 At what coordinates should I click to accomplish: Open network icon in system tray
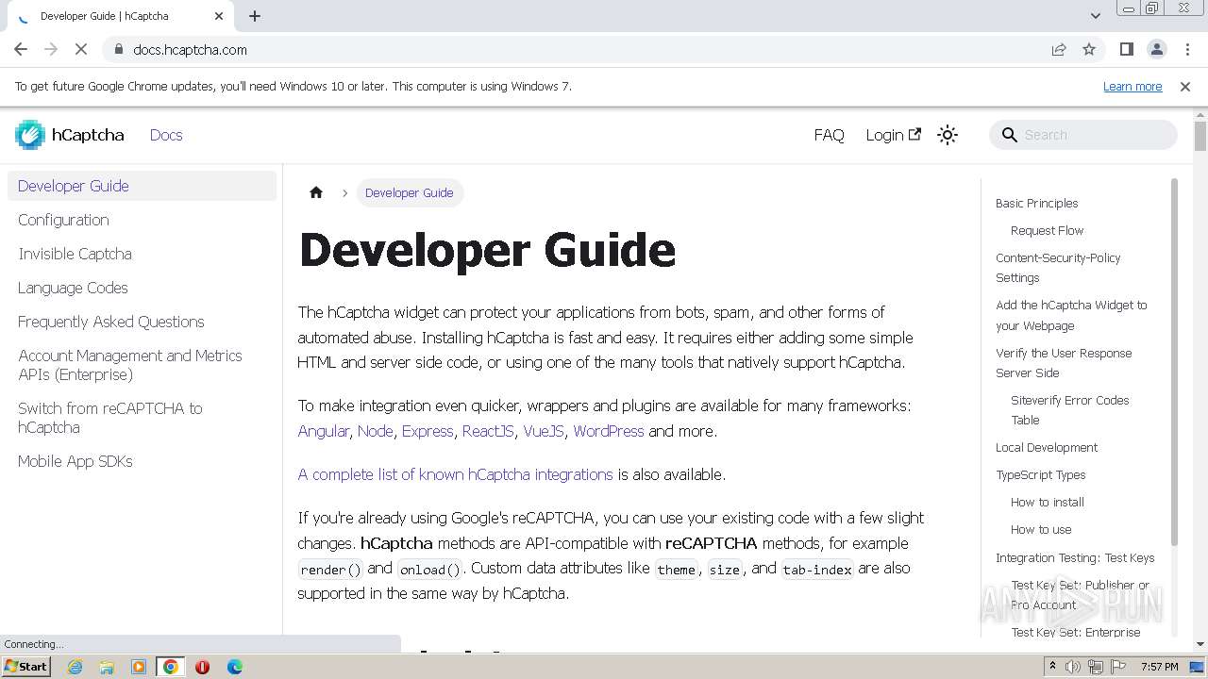click(x=1096, y=667)
